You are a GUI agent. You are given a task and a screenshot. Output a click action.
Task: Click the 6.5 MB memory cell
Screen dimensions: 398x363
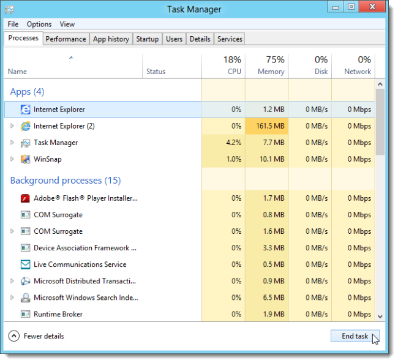267,298
